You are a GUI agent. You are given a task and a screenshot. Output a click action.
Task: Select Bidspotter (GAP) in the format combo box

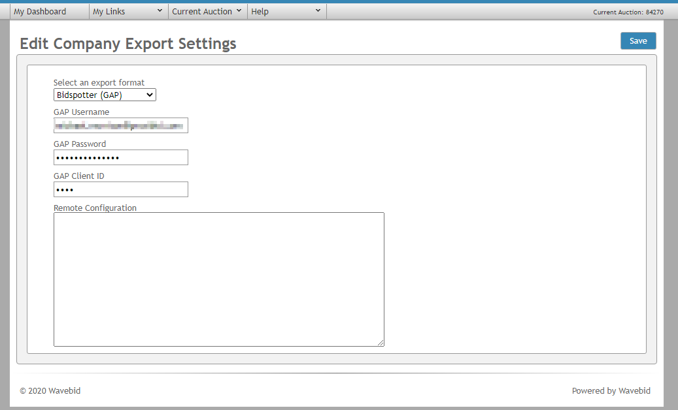coord(105,94)
